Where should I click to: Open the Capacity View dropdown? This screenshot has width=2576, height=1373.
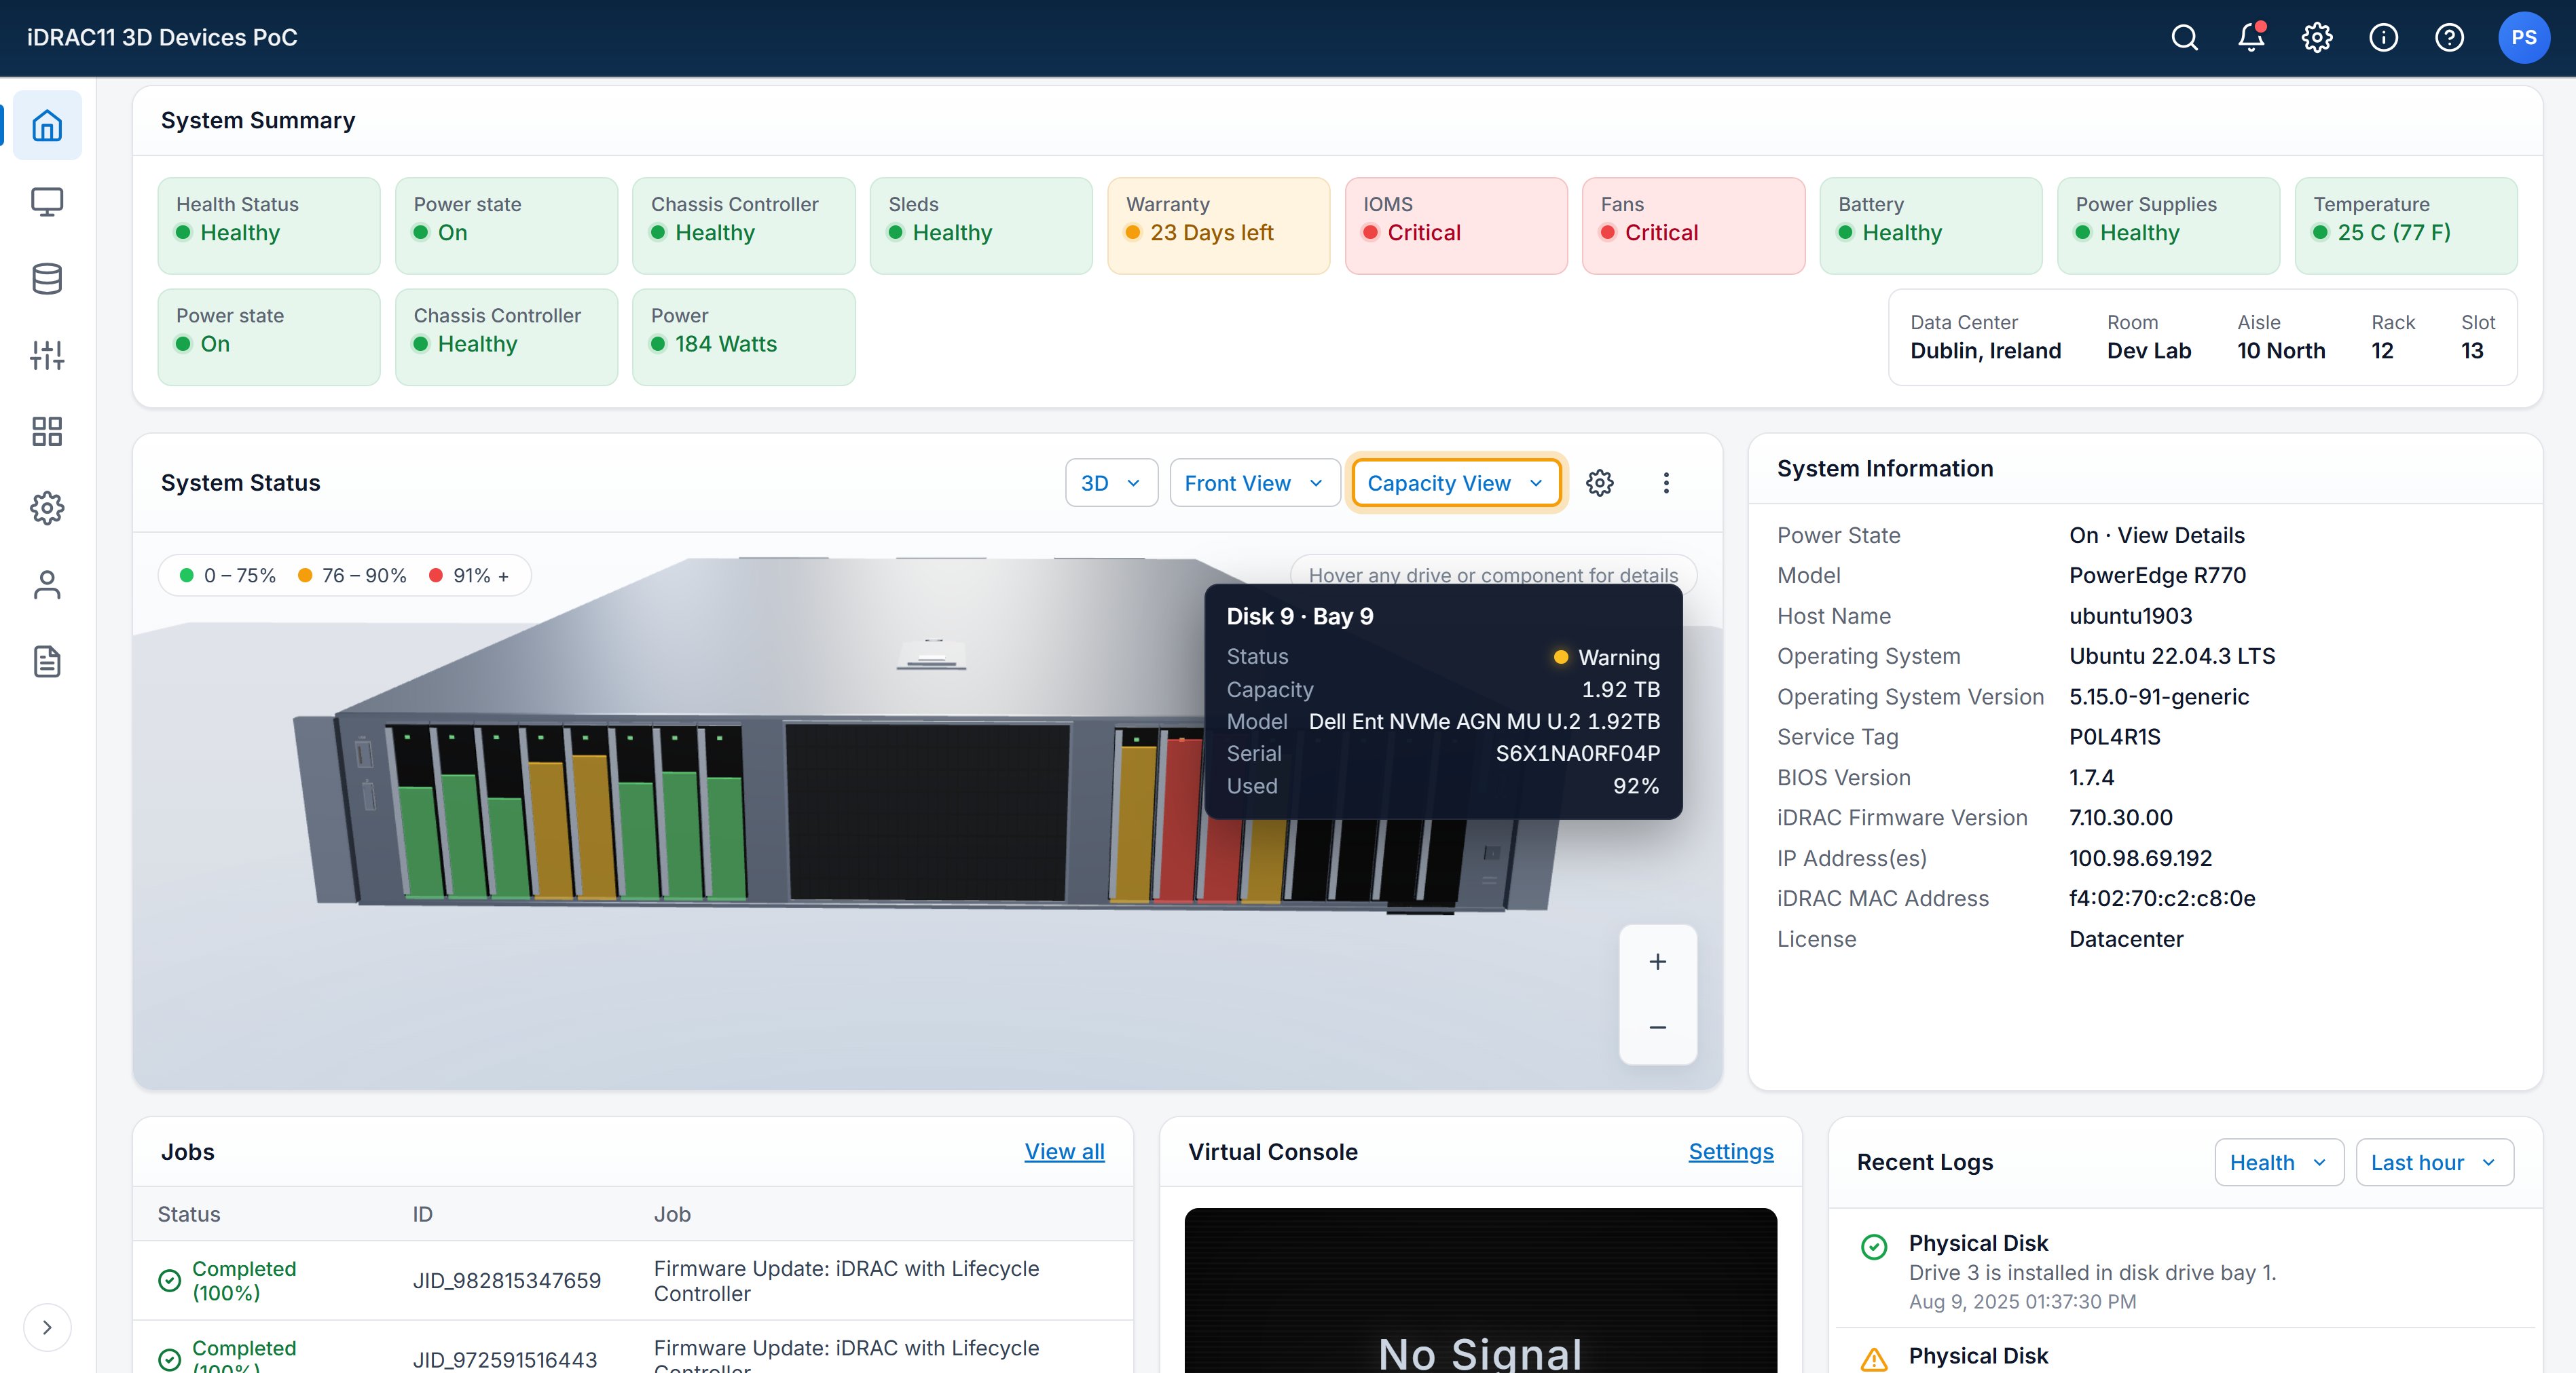(x=1456, y=484)
